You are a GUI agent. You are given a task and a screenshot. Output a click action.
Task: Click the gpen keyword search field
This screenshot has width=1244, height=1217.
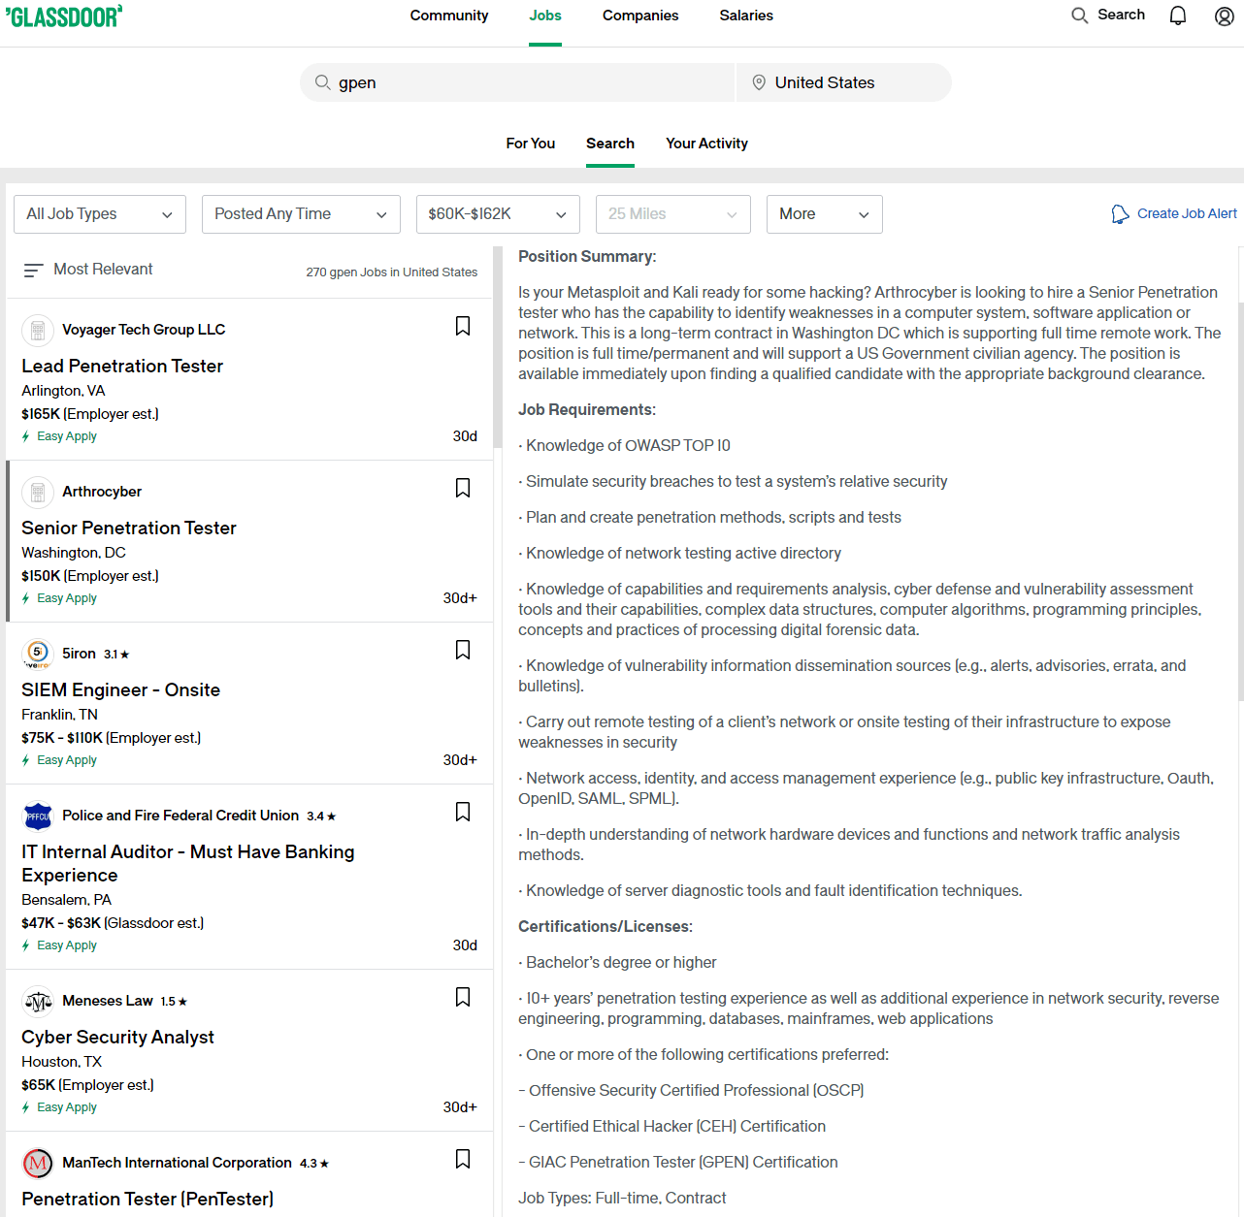coord(517,83)
